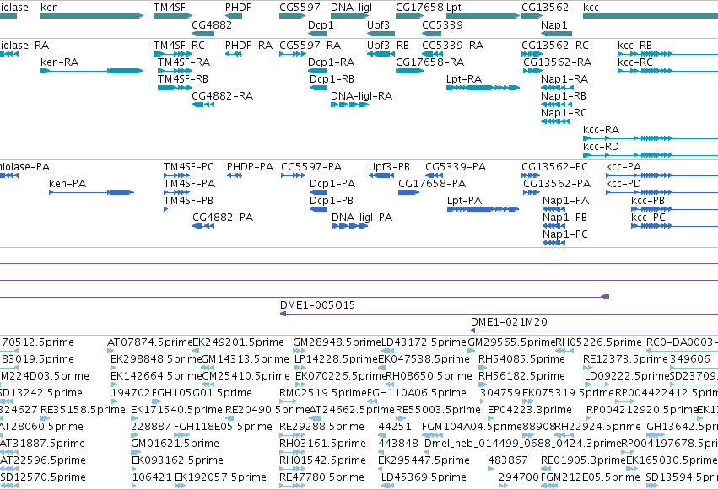Select the Nap1 gene label
This screenshot has width=718, height=490.
(x=554, y=25)
